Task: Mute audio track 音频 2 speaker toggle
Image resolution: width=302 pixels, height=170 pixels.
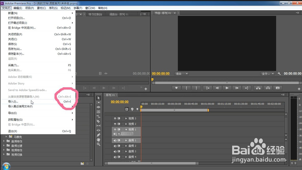Action: click(115, 146)
